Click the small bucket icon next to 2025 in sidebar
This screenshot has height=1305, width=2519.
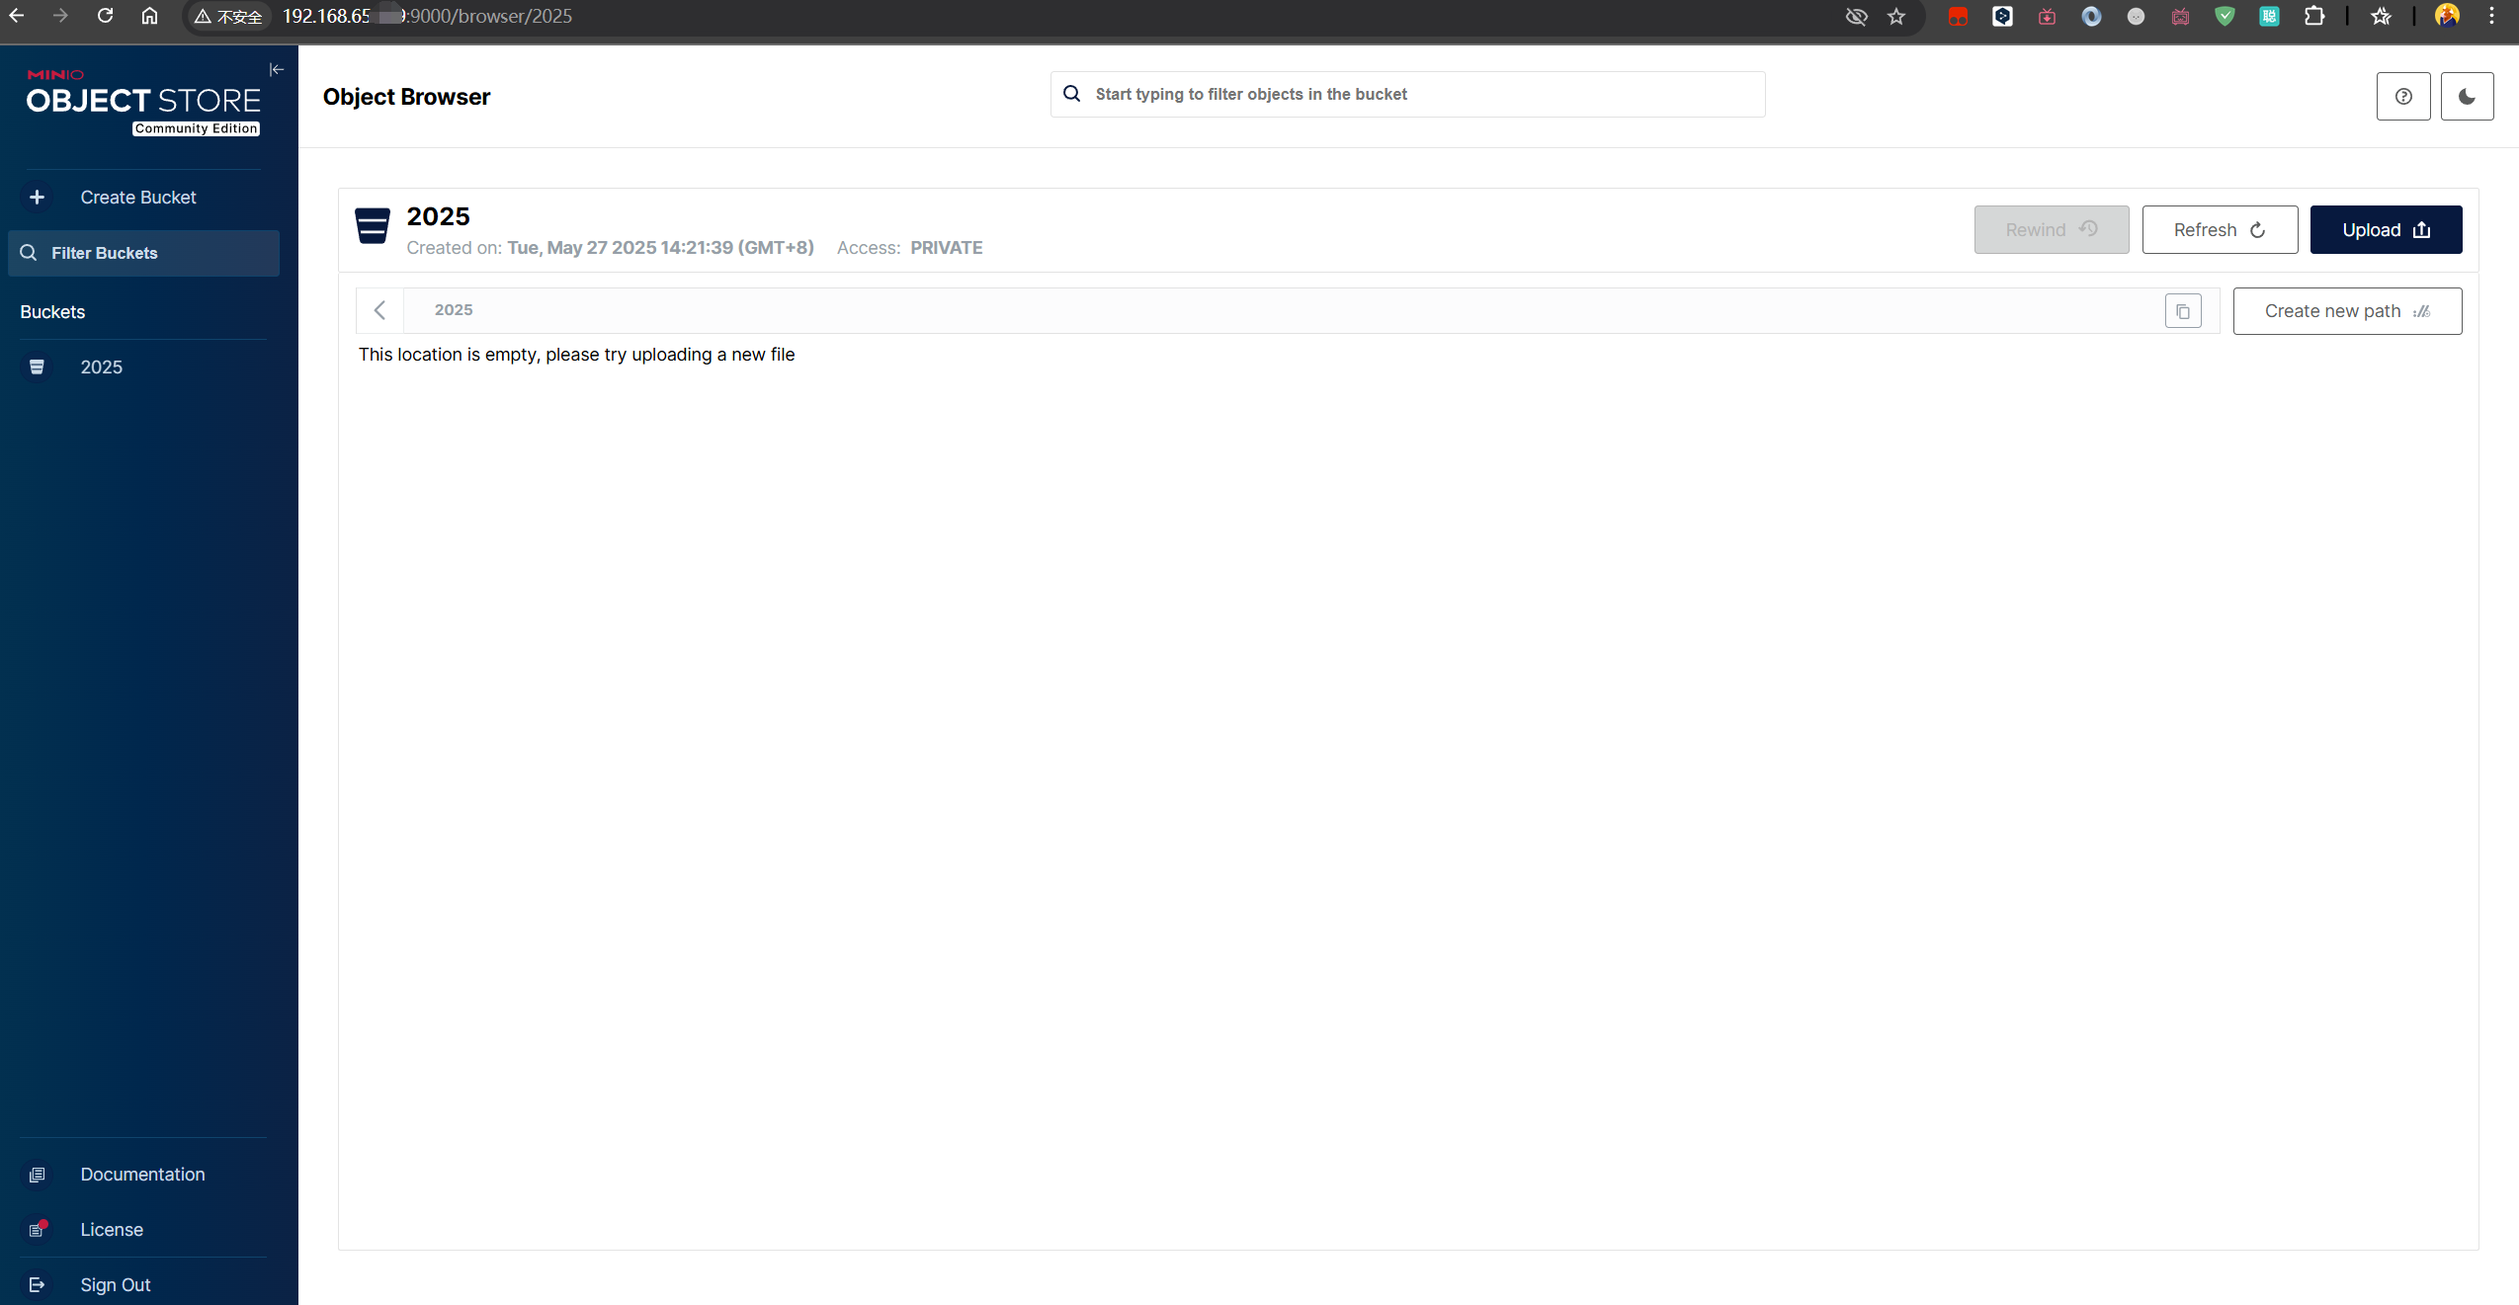(x=37, y=367)
